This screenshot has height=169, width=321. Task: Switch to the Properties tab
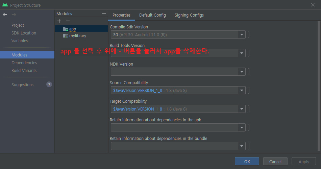121,15
